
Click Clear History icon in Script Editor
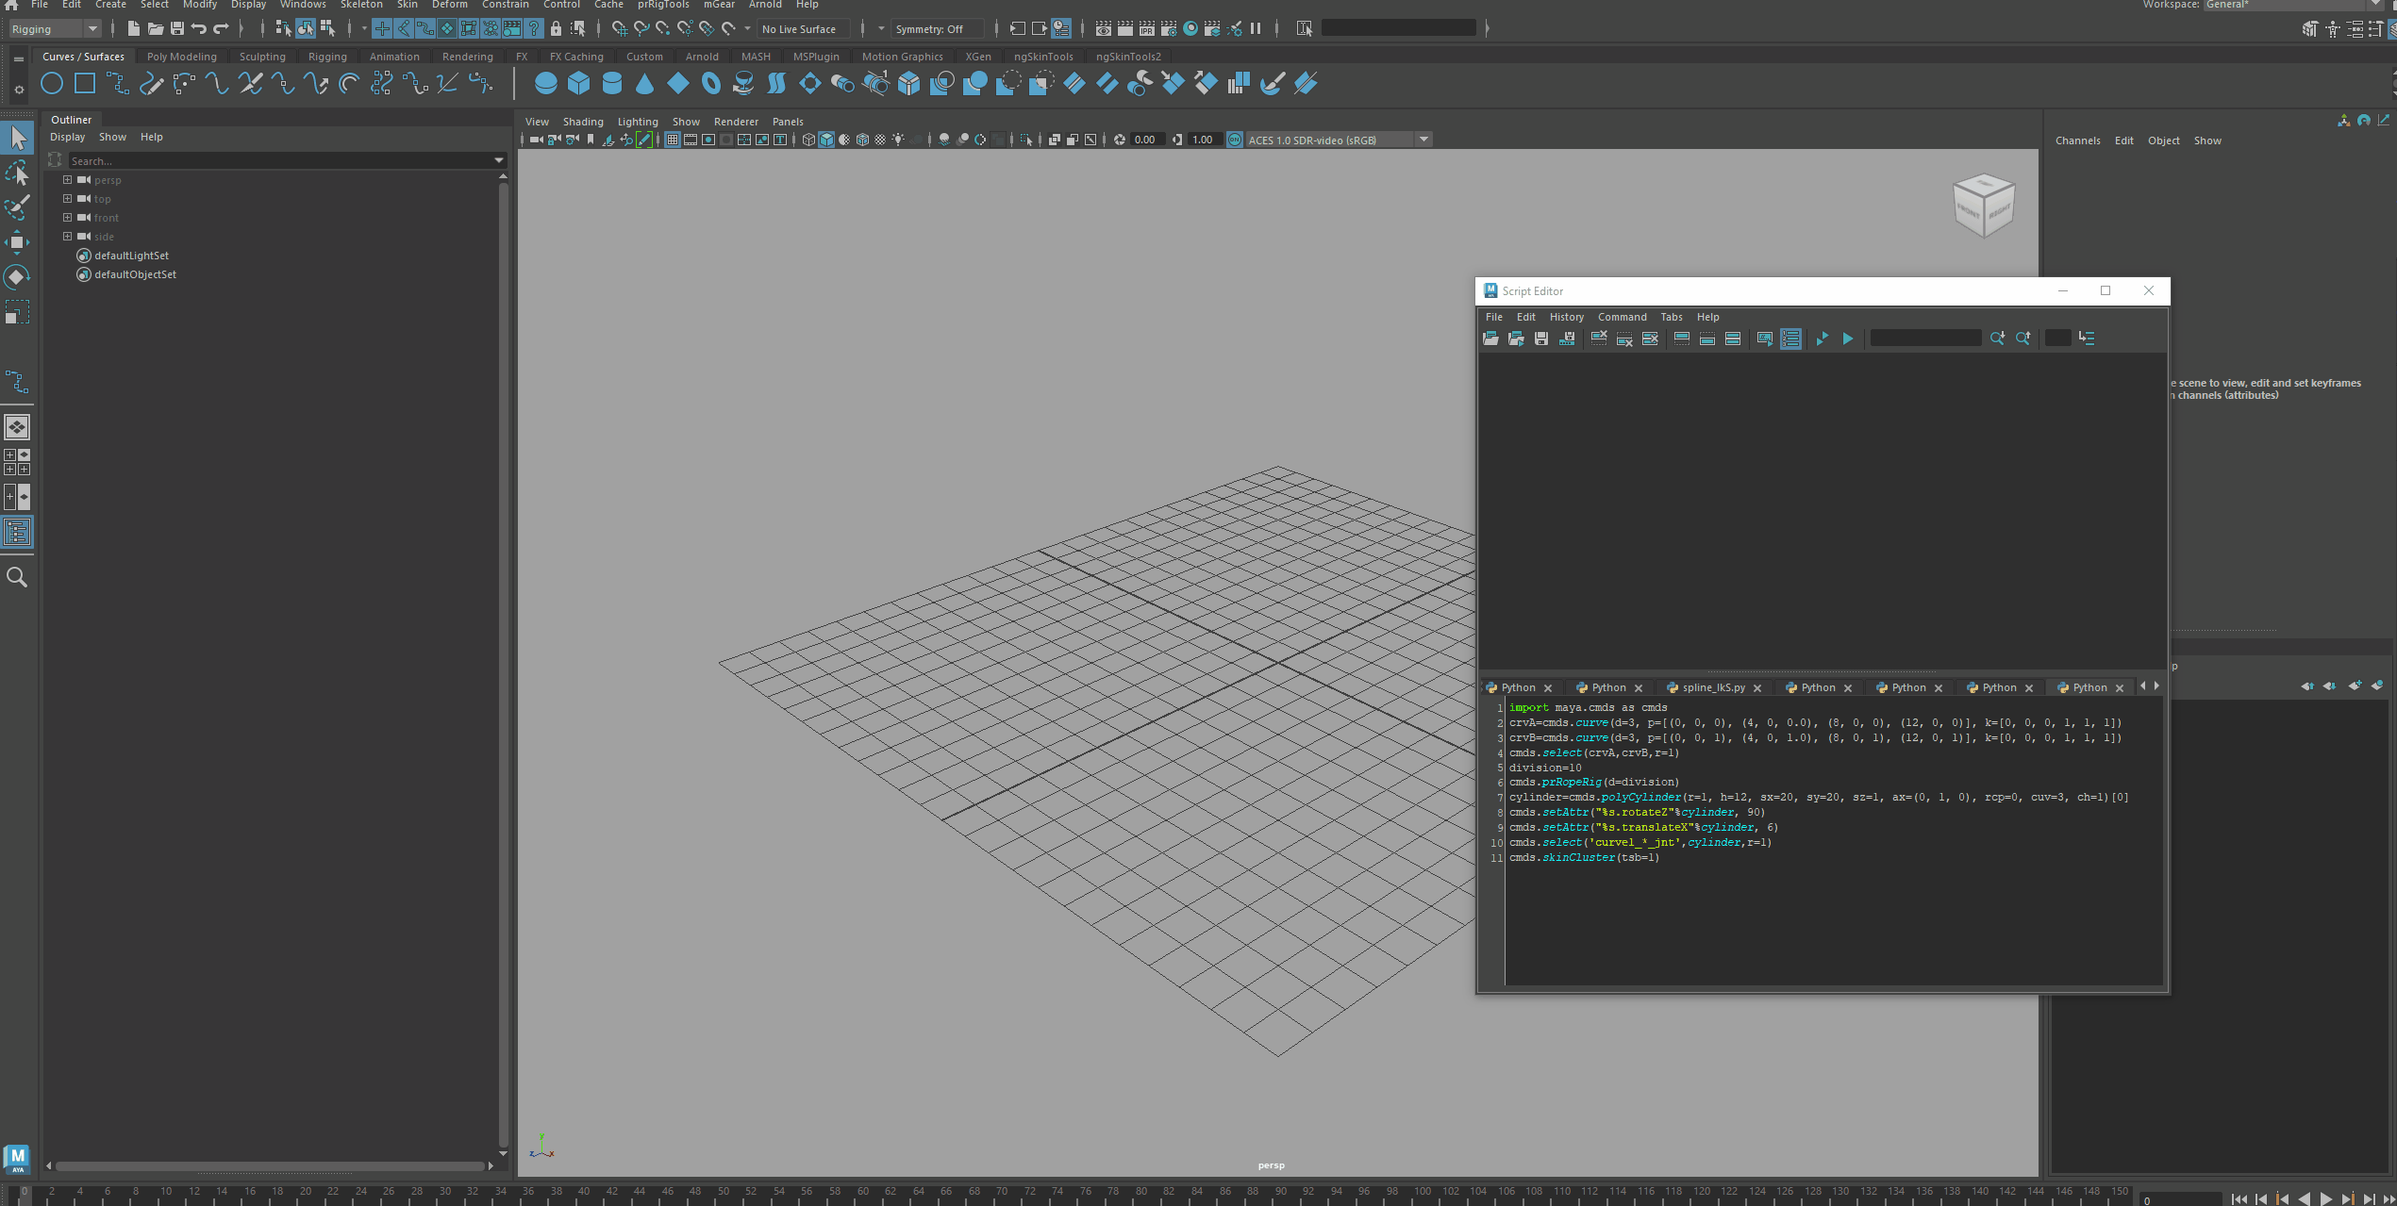click(1599, 339)
